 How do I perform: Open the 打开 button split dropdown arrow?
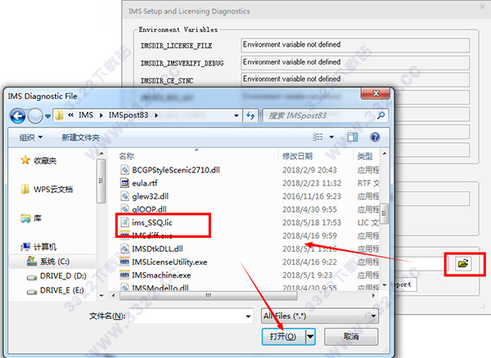click(310, 337)
